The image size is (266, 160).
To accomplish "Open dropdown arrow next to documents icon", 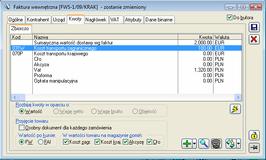I will point(238,144).
